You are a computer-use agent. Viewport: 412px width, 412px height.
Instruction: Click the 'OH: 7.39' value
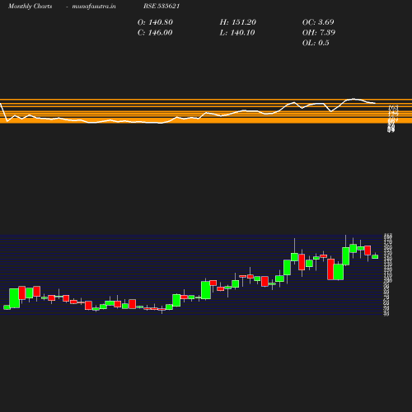click(319, 33)
